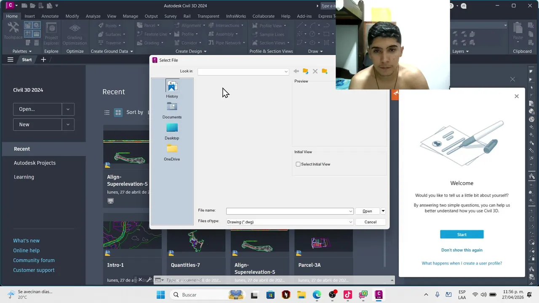Open the Online help link
Image resolution: width=539 pixels, height=303 pixels.
pos(26,250)
